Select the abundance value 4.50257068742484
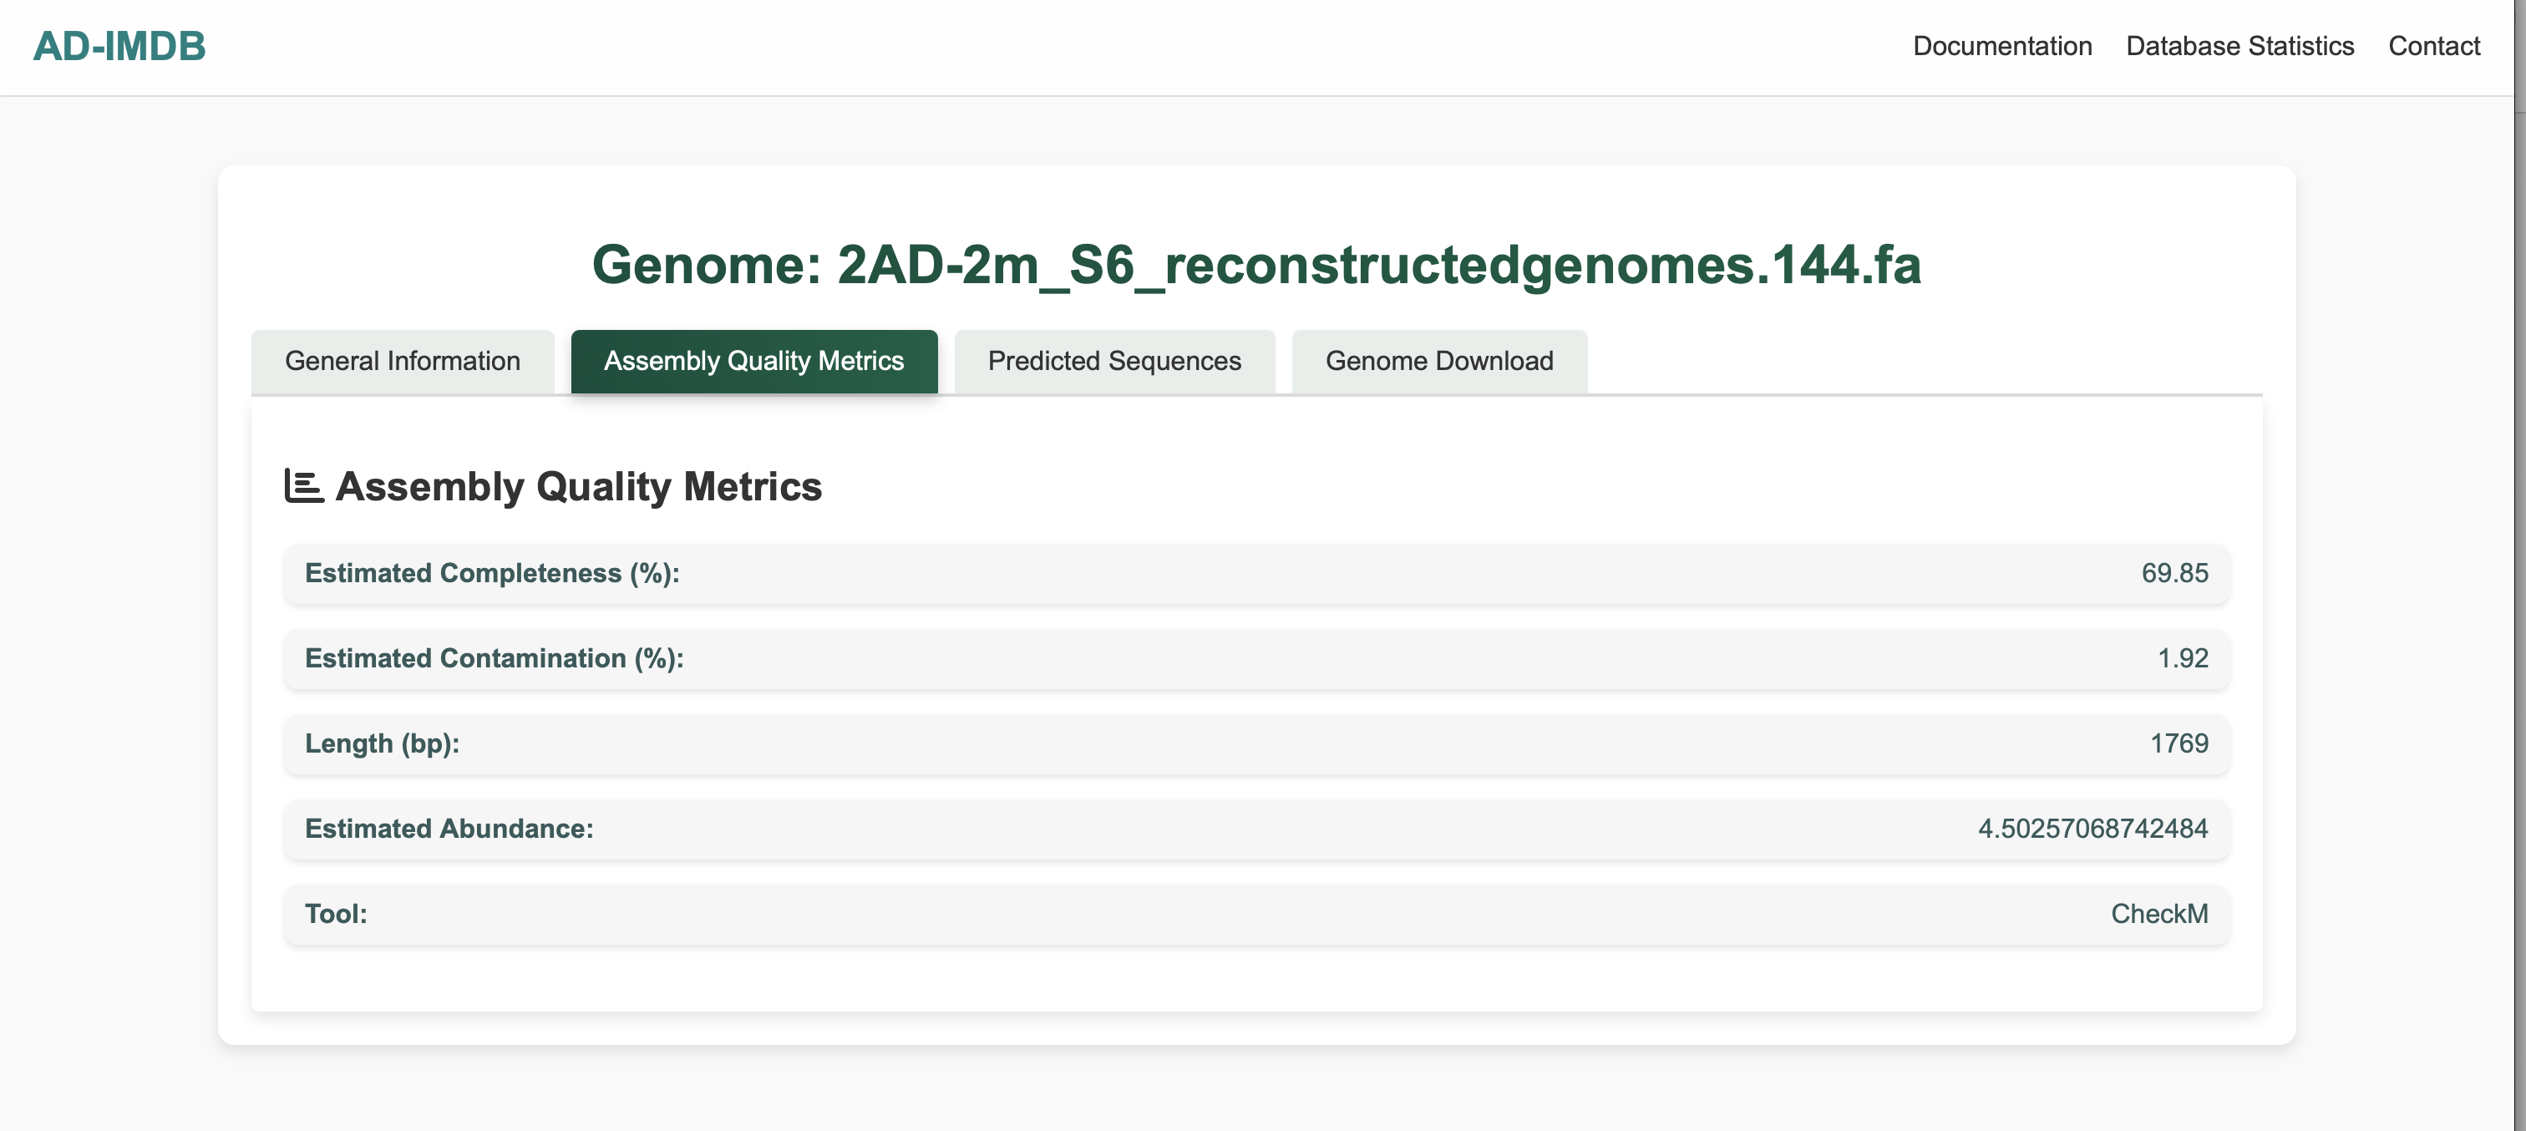Screen dimensions: 2526x1131 pos(2092,829)
